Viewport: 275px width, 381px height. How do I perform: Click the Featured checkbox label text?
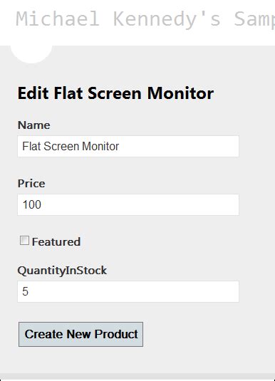56,241
